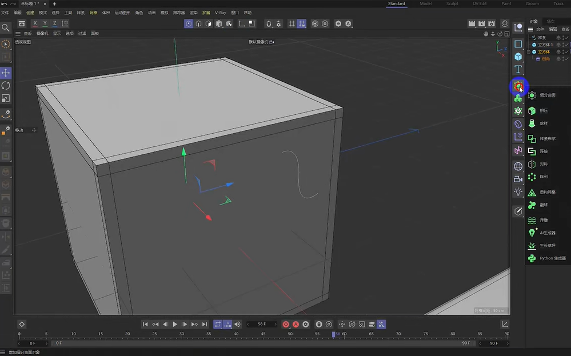Select the 样条 object in the outliner
Viewport: 571px width, 356px height.
(543, 37)
